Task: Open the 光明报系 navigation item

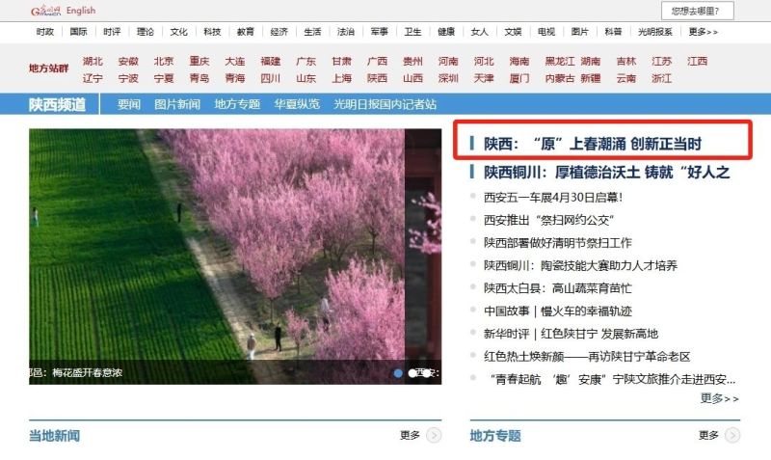Action: (655, 32)
